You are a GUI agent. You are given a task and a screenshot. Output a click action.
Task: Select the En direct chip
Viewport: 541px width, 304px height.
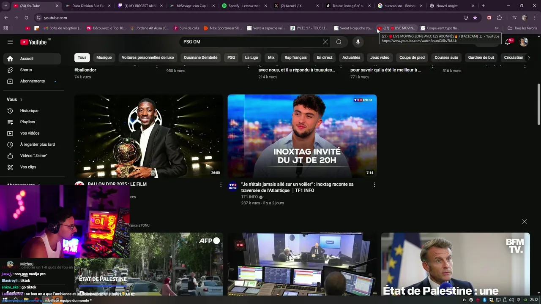pyautogui.click(x=325, y=57)
